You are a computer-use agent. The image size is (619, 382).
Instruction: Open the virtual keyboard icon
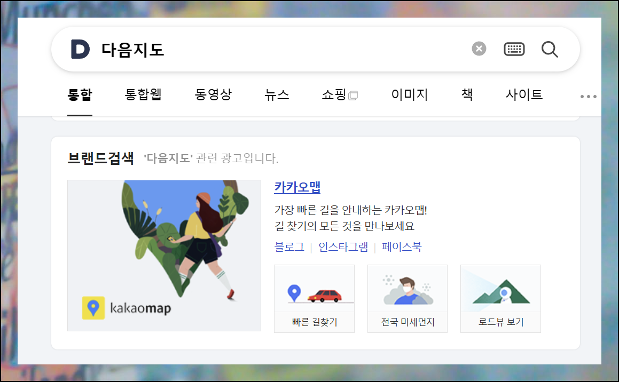(514, 49)
